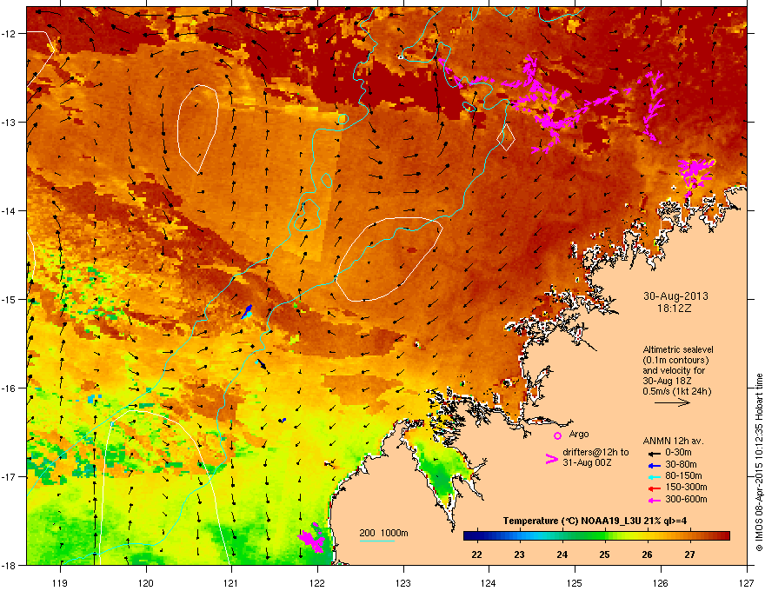Viewport: 765px width, 591px height.
Task: Click the longitude axis label 126
Action: [x=661, y=582]
